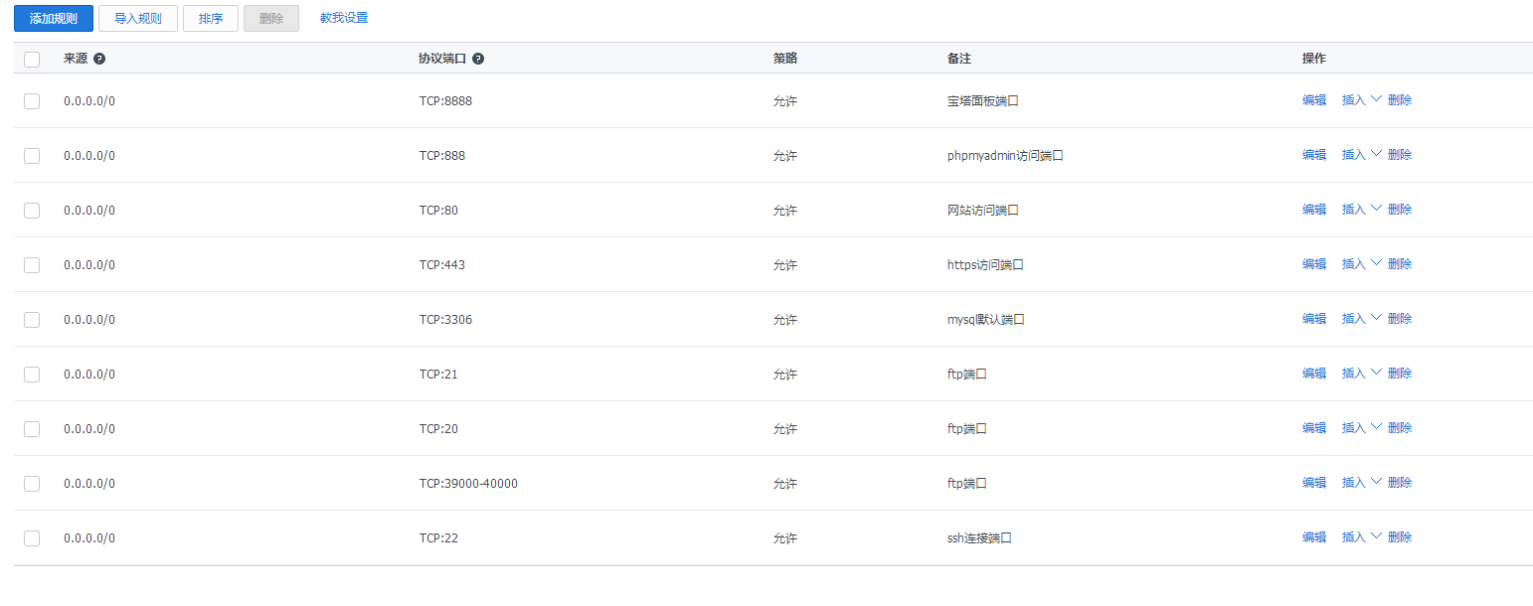
Task: Click the 宝塔面板端口 remark text
Action: (983, 101)
